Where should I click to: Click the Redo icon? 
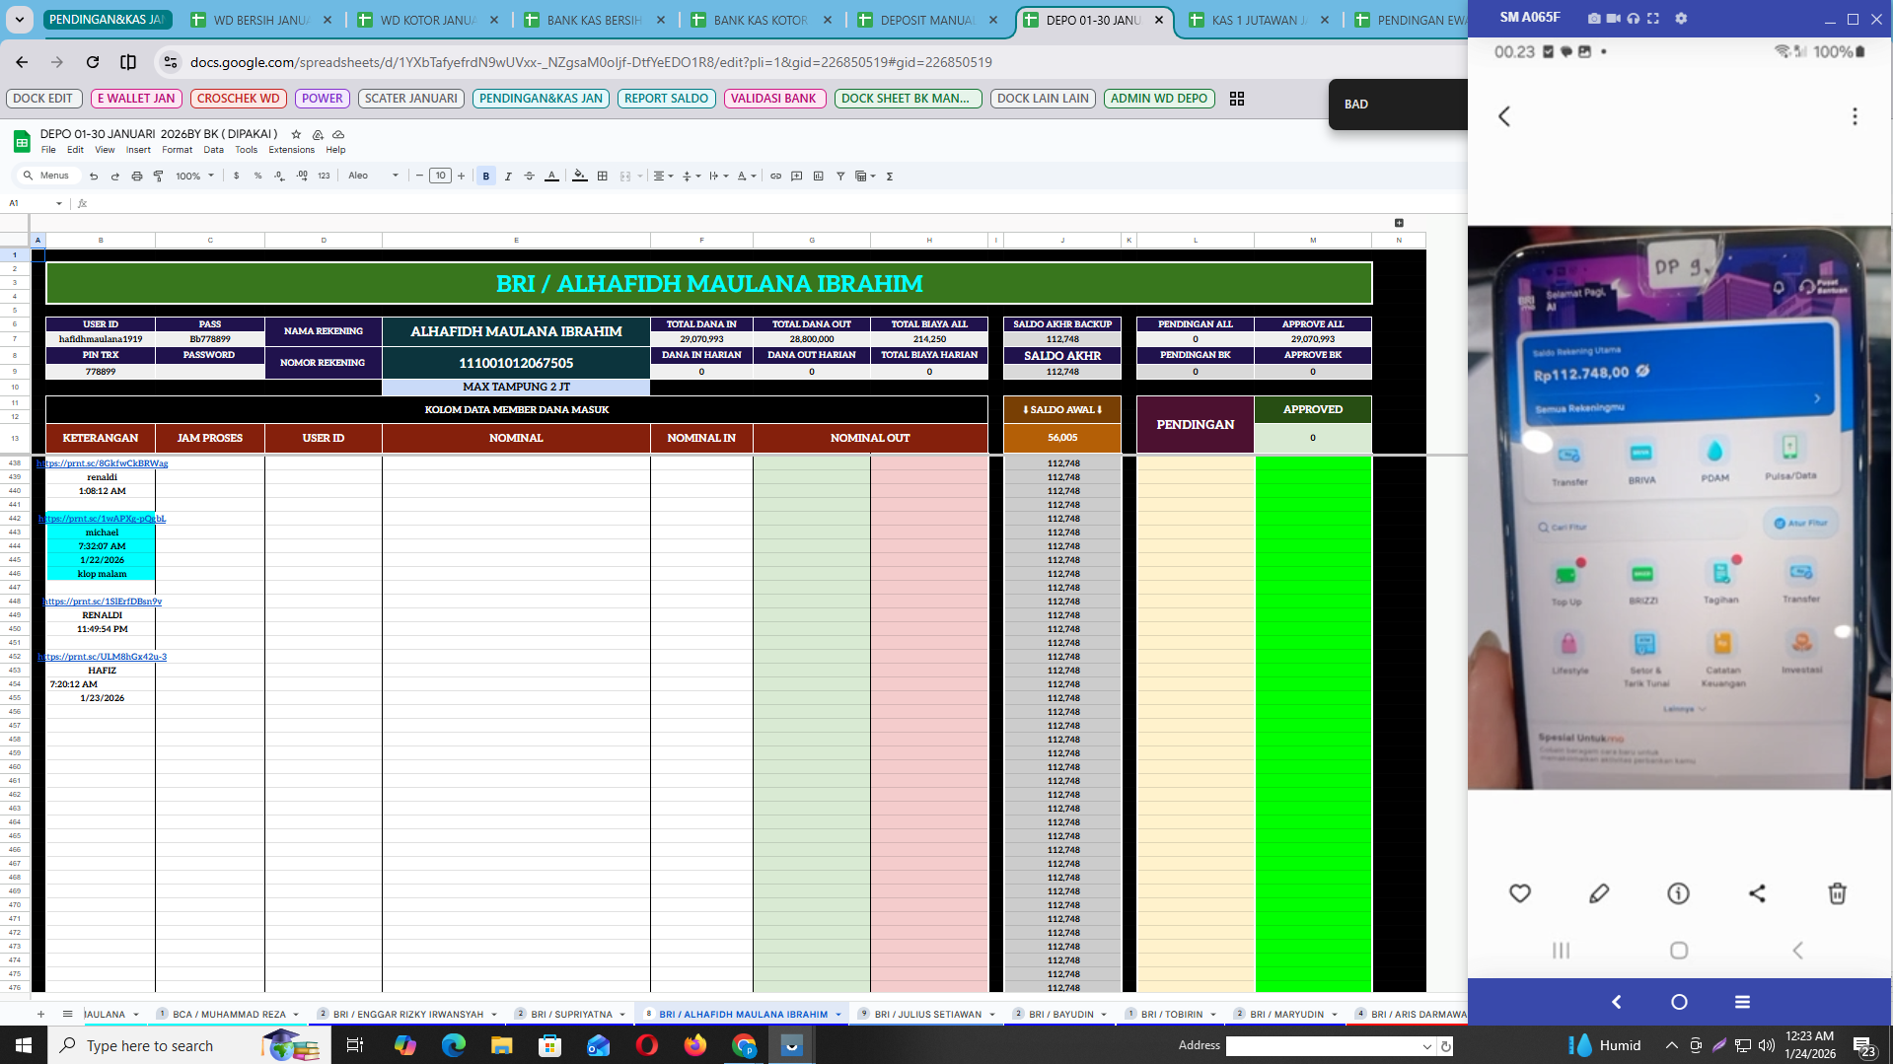(x=114, y=177)
